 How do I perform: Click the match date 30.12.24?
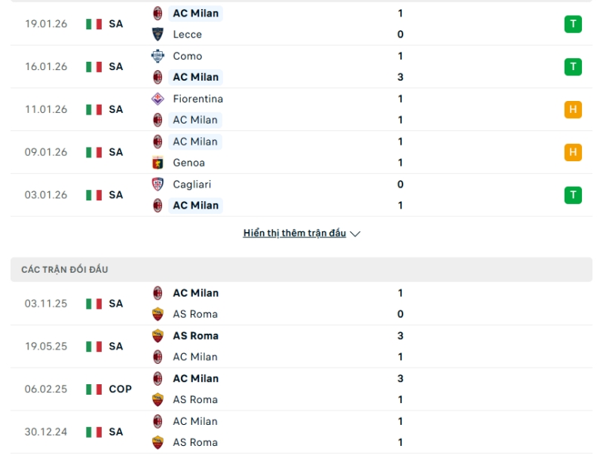coord(44,432)
